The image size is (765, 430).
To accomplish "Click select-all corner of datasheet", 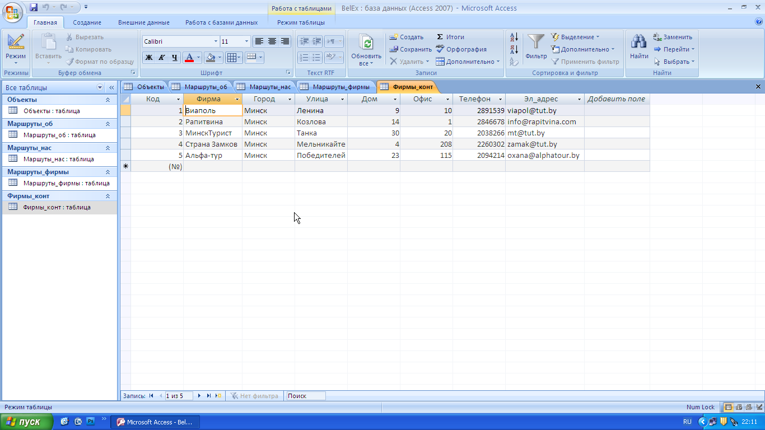I will tap(125, 99).
